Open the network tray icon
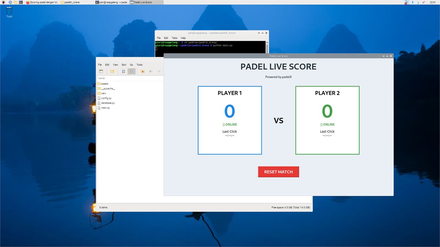Screen dimensions: 440x247 (418, 2)
